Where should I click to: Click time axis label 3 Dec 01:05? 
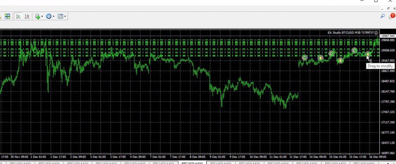point(98,157)
